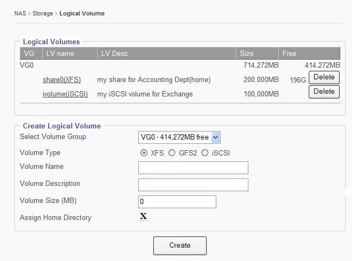Delete the share0(XFS) logical volume
This screenshot has height=261, width=352.
324,77
